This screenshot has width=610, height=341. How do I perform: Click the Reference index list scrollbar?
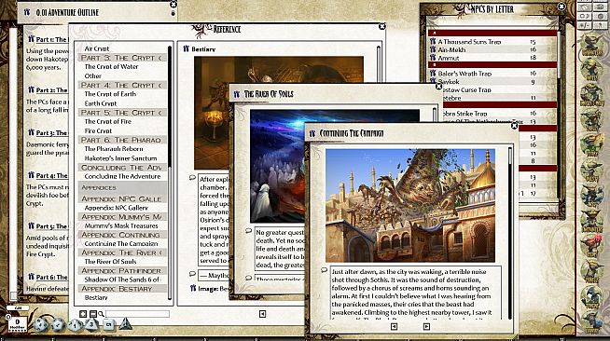pos(170,172)
